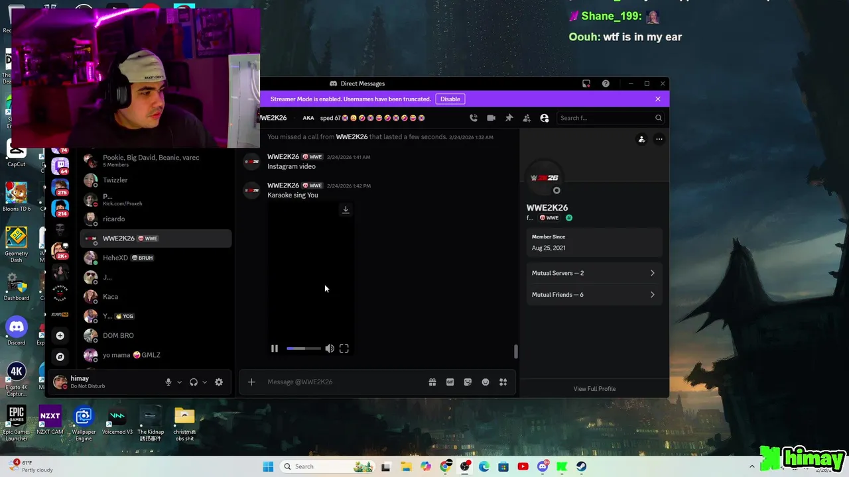Add friends to this DM
849x477 pixels.
click(527, 118)
